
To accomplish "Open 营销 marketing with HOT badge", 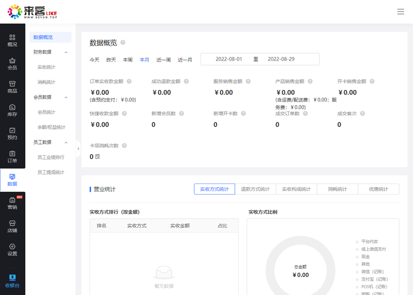I will pyautogui.click(x=12, y=203).
